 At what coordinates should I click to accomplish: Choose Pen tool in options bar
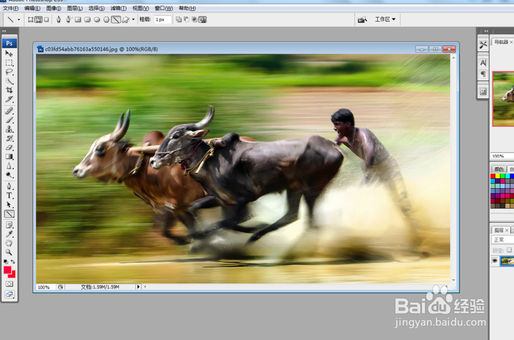click(x=59, y=20)
